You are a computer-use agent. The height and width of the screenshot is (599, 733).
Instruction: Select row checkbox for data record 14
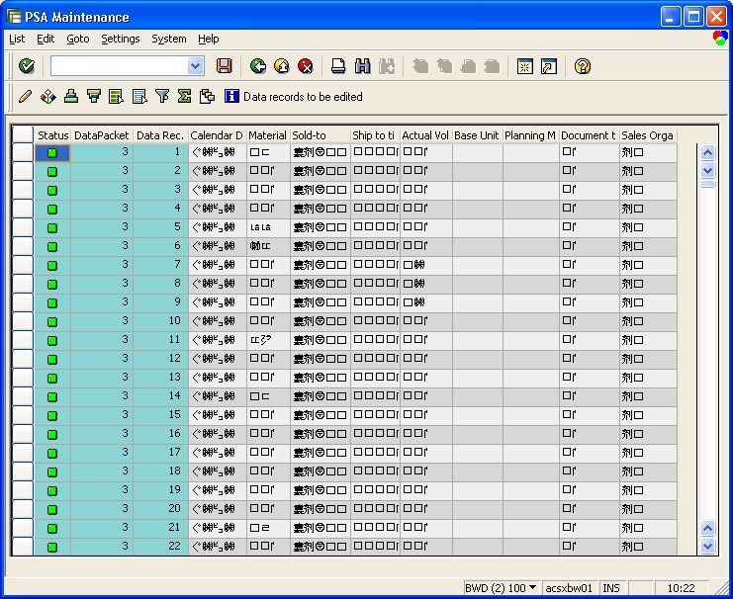(23, 396)
